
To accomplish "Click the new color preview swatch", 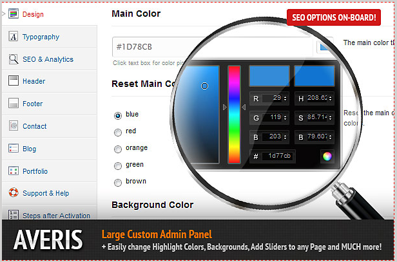I will [269, 76].
